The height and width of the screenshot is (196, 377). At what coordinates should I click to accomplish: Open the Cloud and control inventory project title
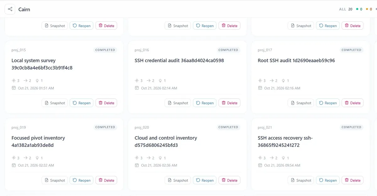point(166,142)
